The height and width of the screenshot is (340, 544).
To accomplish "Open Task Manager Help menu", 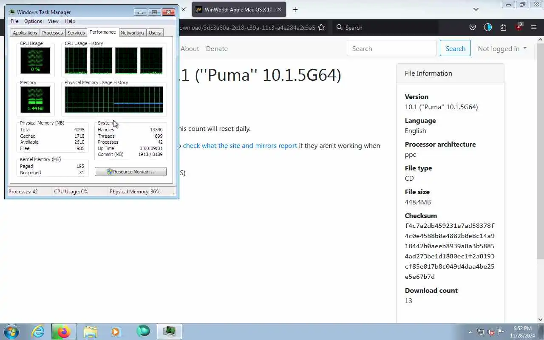I will (x=70, y=21).
